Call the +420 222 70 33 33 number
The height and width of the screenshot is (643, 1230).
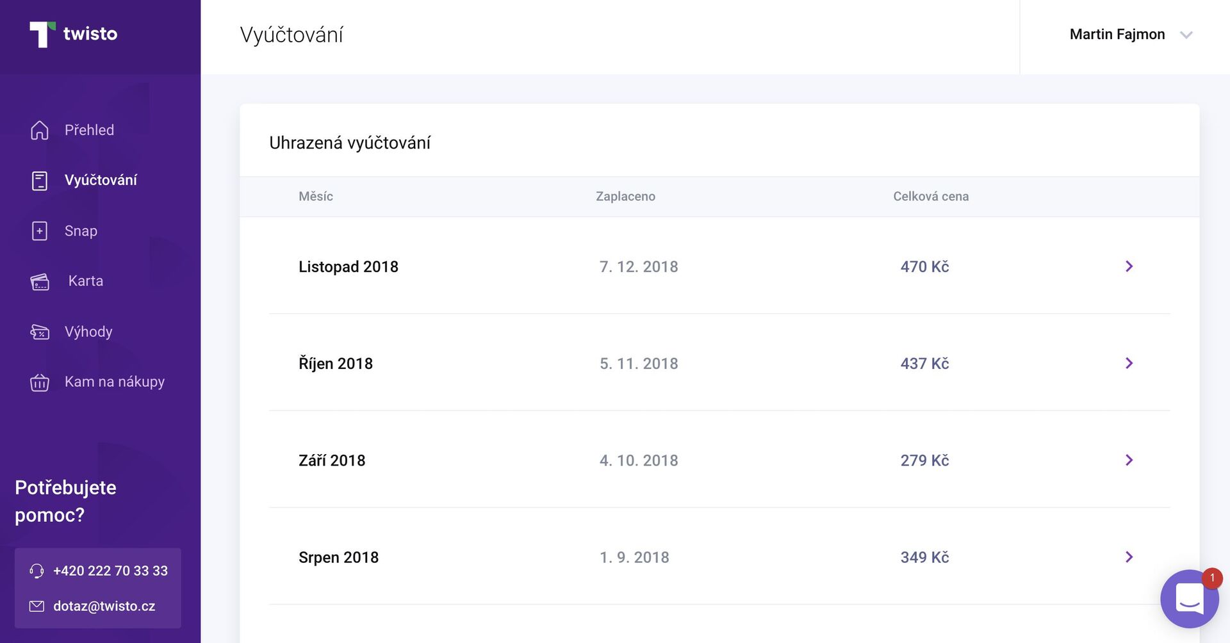(x=110, y=571)
